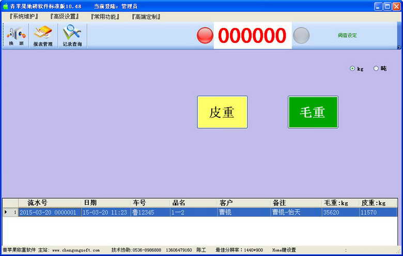This screenshot has width=403, height=256.
Task: Open the 系统维护 menu
Action: tap(24, 17)
